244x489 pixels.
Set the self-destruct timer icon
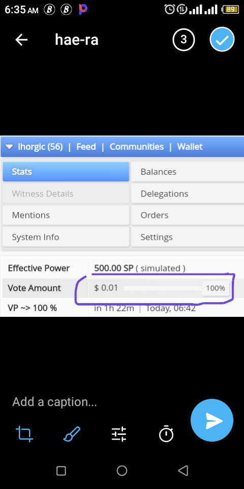point(166,433)
